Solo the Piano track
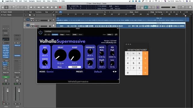 [33, 20]
